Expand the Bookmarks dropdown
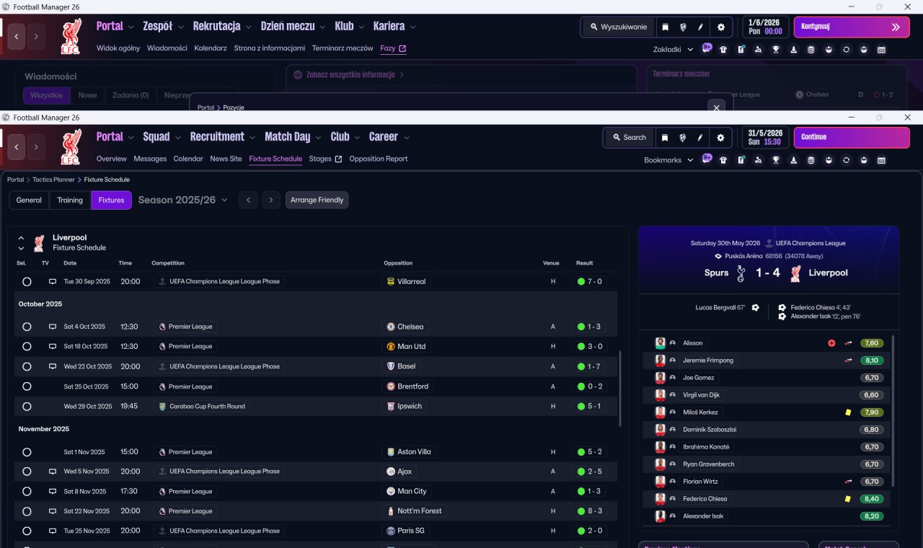This screenshot has height=548, width=923. [x=668, y=160]
